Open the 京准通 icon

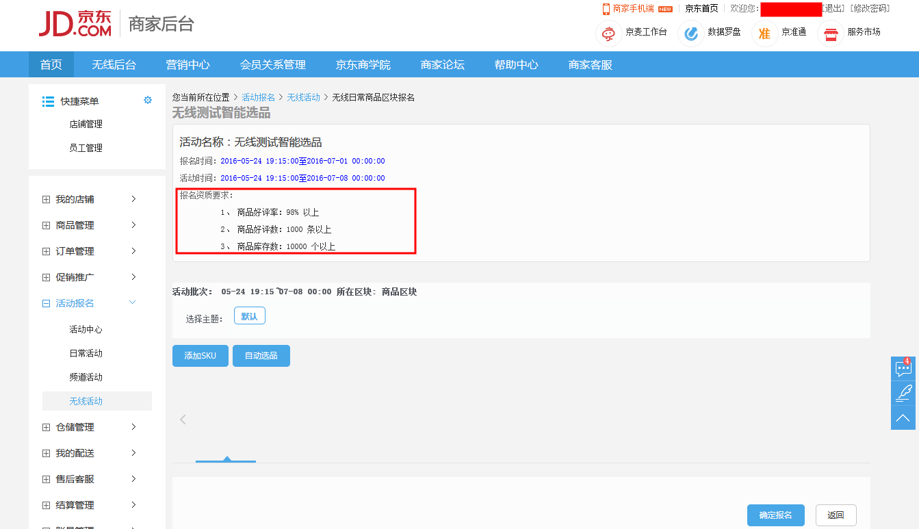click(764, 33)
